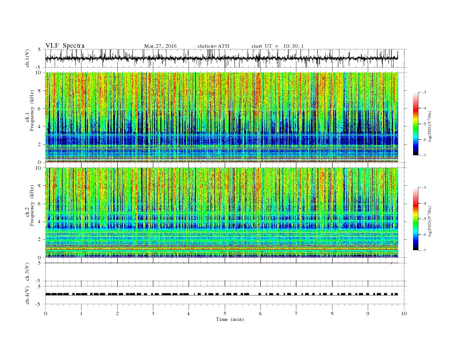Click the ch.2 spectrogram panel

point(221,213)
